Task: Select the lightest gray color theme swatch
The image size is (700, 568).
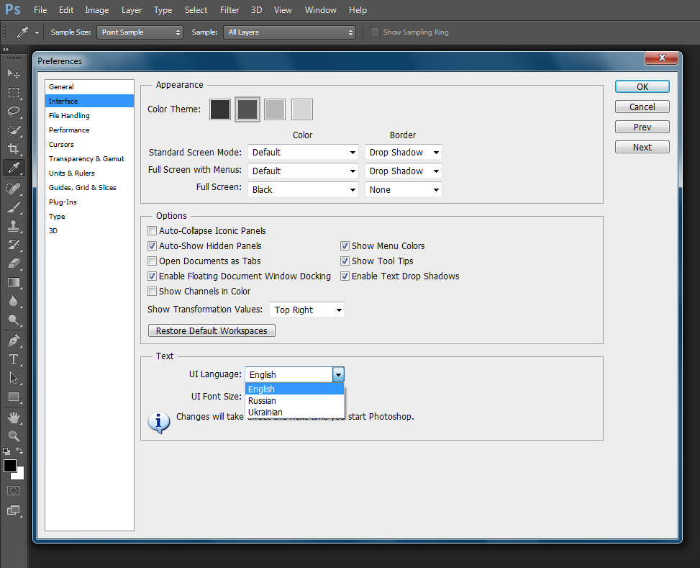Action: pyautogui.click(x=302, y=109)
